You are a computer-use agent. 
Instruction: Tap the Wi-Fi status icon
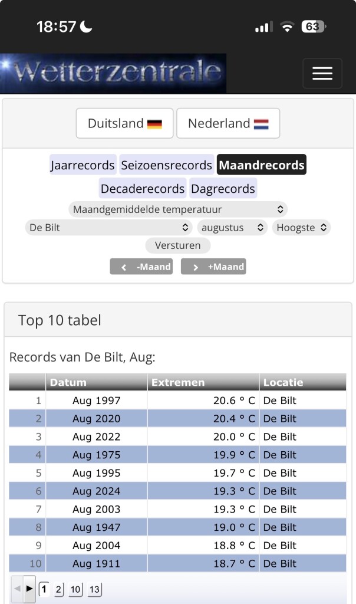(x=287, y=27)
